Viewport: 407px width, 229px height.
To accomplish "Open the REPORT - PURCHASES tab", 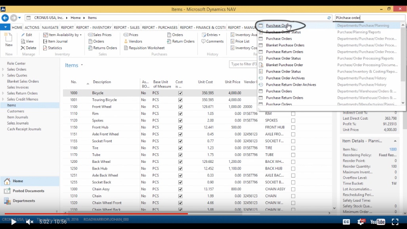I will 160,27.
